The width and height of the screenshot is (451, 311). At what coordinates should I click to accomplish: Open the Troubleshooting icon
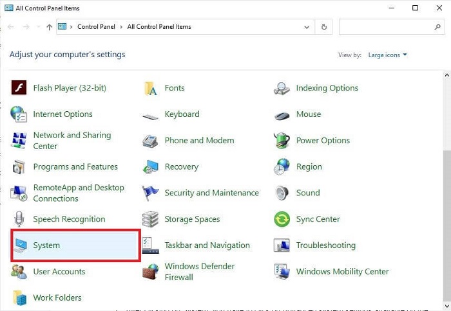282,245
